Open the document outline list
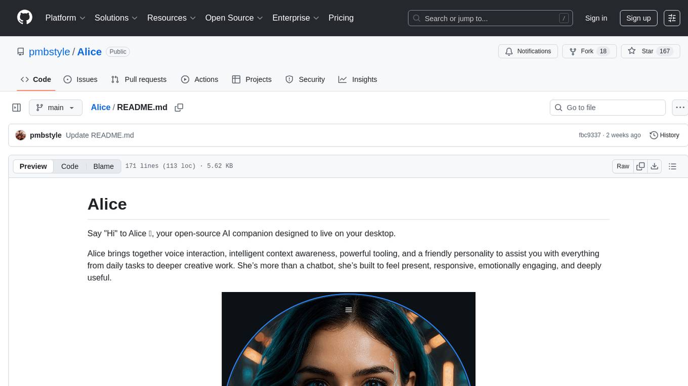Image resolution: width=688 pixels, height=386 pixels. click(672, 166)
